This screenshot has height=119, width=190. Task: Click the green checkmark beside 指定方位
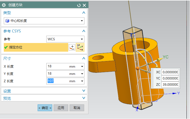(6, 47)
